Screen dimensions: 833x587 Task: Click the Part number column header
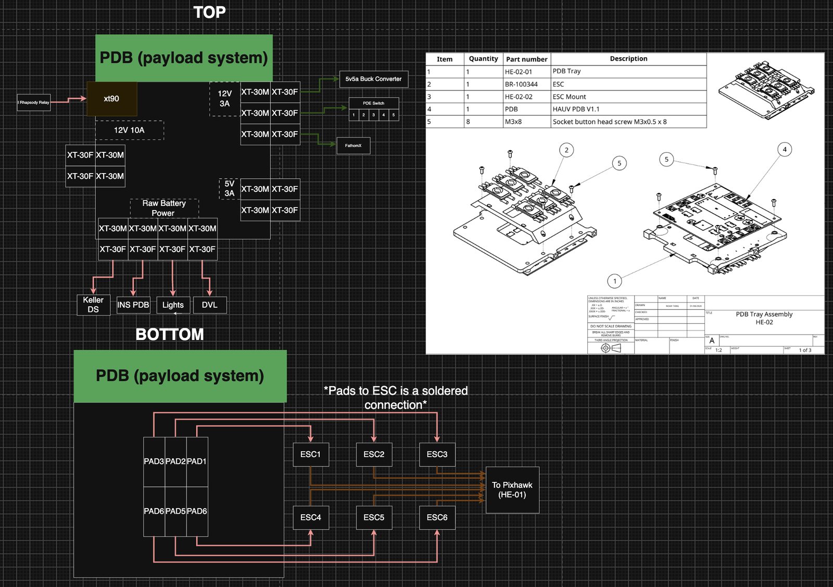(x=526, y=59)
